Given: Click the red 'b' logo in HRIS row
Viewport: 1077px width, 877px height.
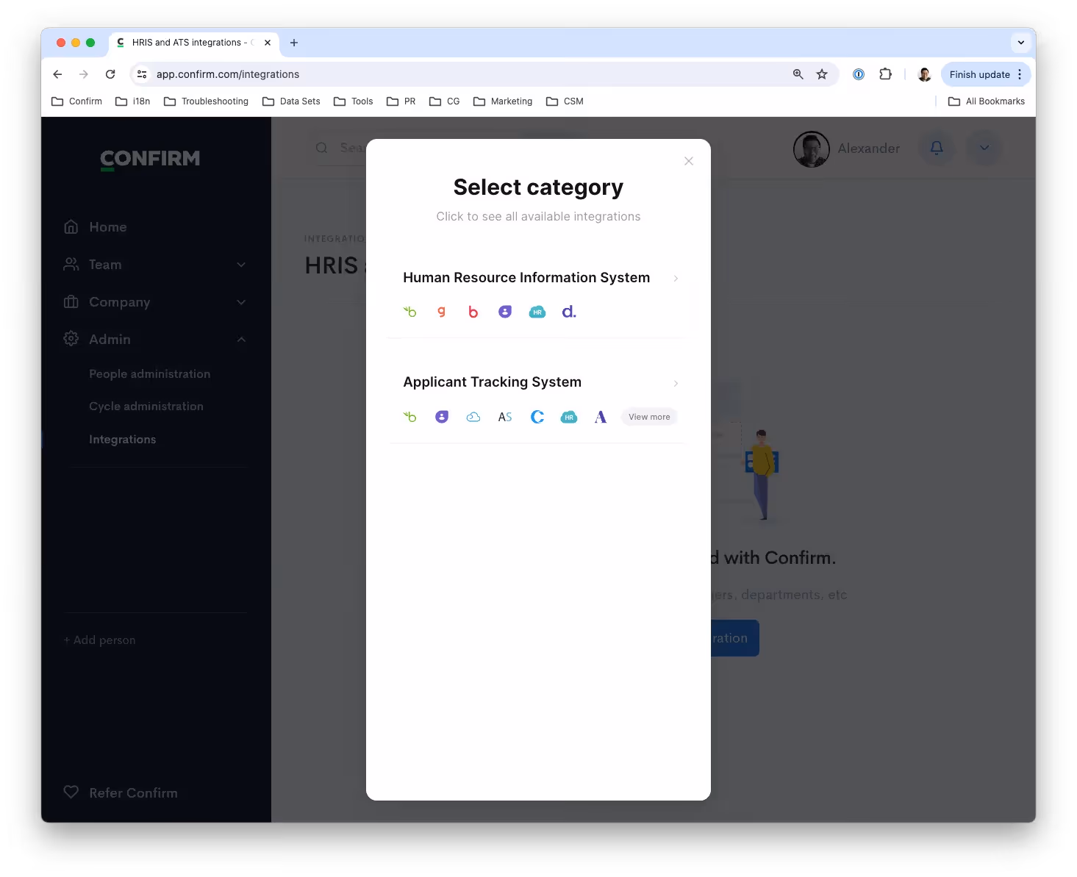Looking at the screenshot, I should (473, 312).
